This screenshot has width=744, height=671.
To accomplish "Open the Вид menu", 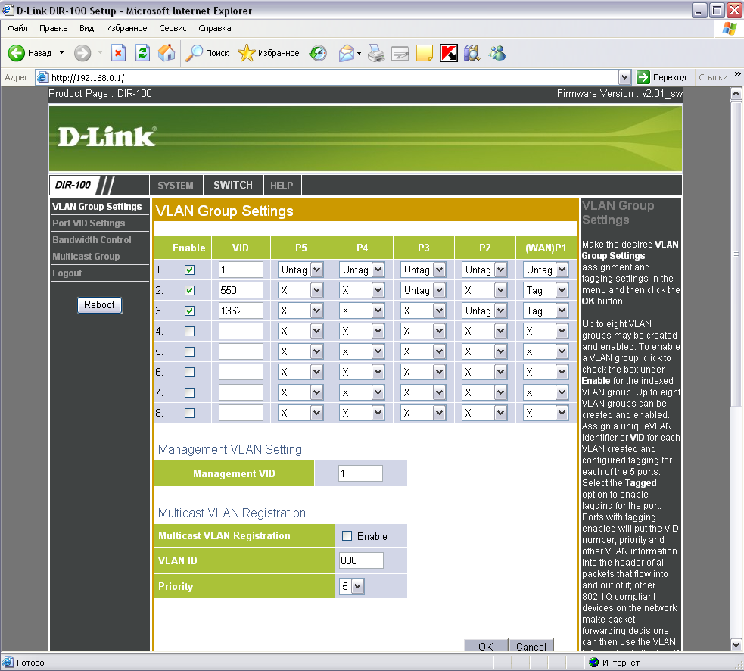I will click(86, 28).
